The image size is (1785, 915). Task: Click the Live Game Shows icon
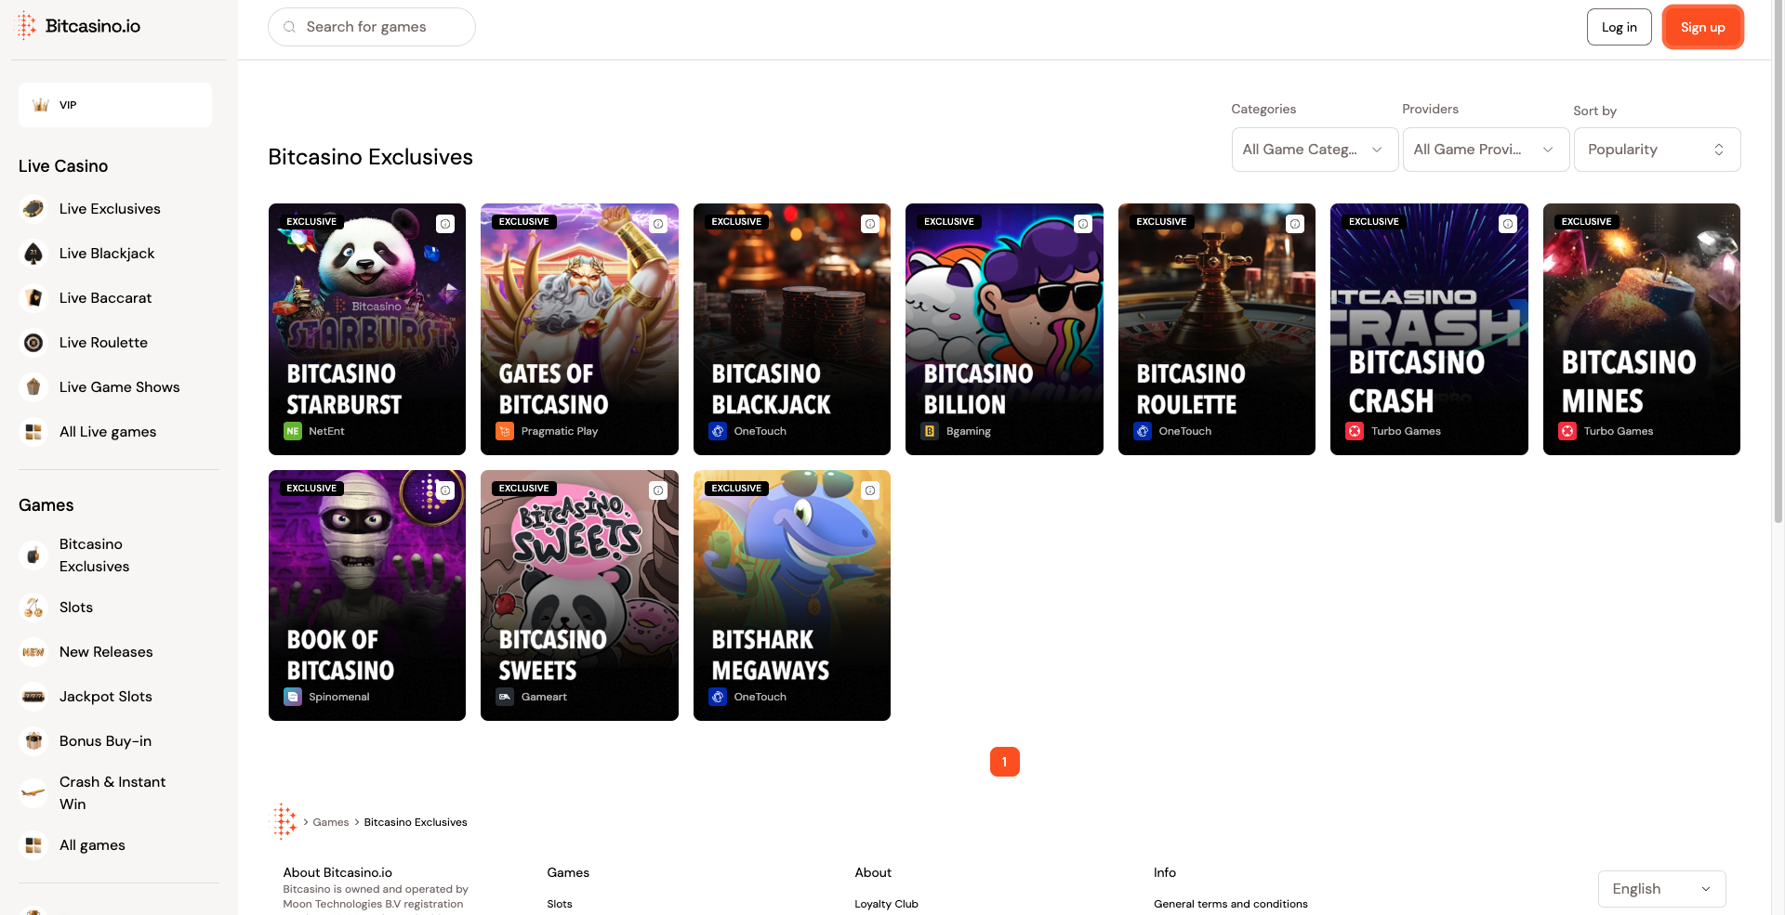pos(33,387)
